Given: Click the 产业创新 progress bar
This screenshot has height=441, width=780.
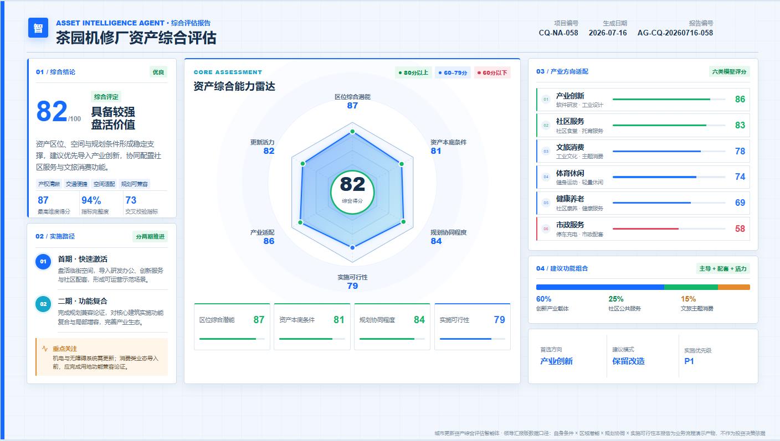Looking at the screenshot, I should 669,100.
